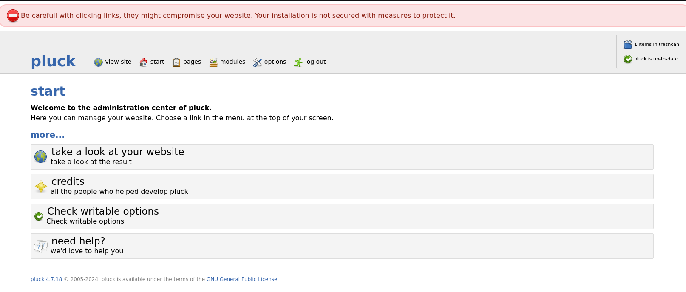Click the 'pluck 4.7.18' footer link
Viewport: 686px width, 292px height.
click(46, 279)
